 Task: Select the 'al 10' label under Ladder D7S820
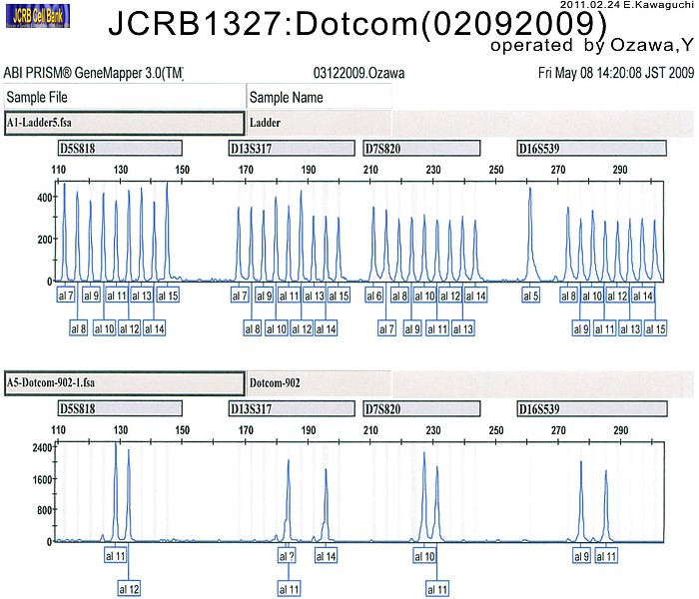pyautogui.click(x=424, y=296)
